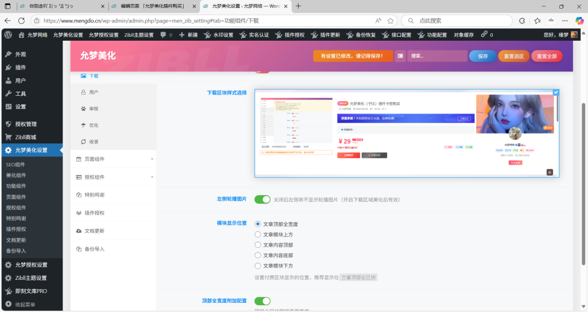Open 实名认证 in admin bar

click(x=254, y=35)
